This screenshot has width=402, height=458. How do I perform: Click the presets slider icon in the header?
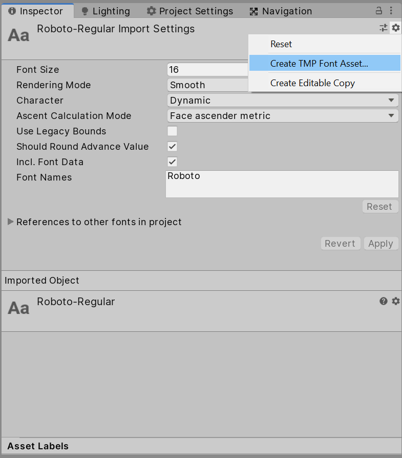click(x=383, y=28)
